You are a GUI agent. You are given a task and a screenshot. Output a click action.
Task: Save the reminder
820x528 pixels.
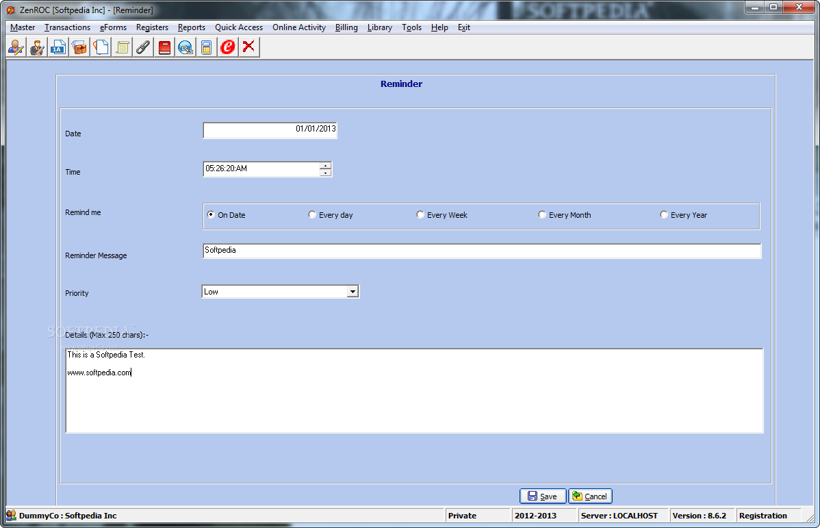coord(543,496)
